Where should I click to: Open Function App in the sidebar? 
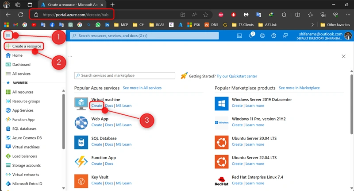pos(20,120)
